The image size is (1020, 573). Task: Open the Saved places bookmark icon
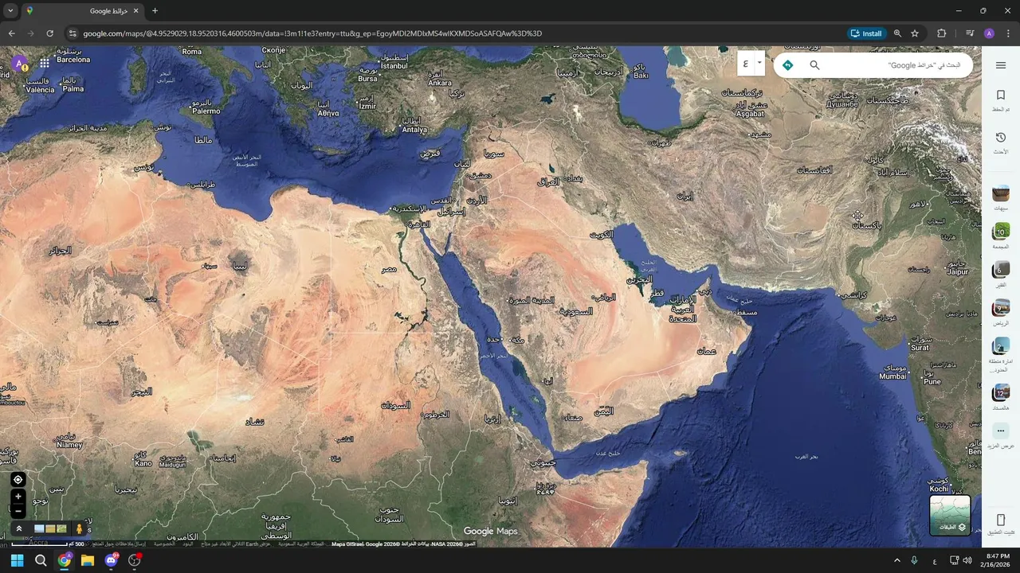point(1001,95)
